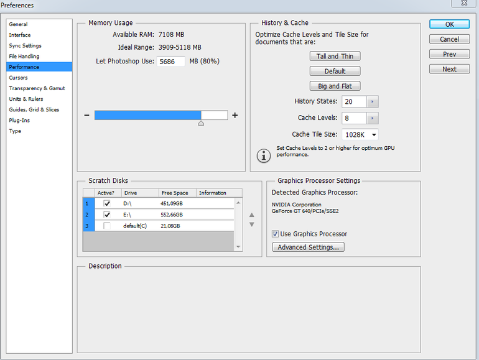This screenshot has width=479, height=360.
Task: Move scratch disk up with arrow icon
Action: [x=251, y=216]
